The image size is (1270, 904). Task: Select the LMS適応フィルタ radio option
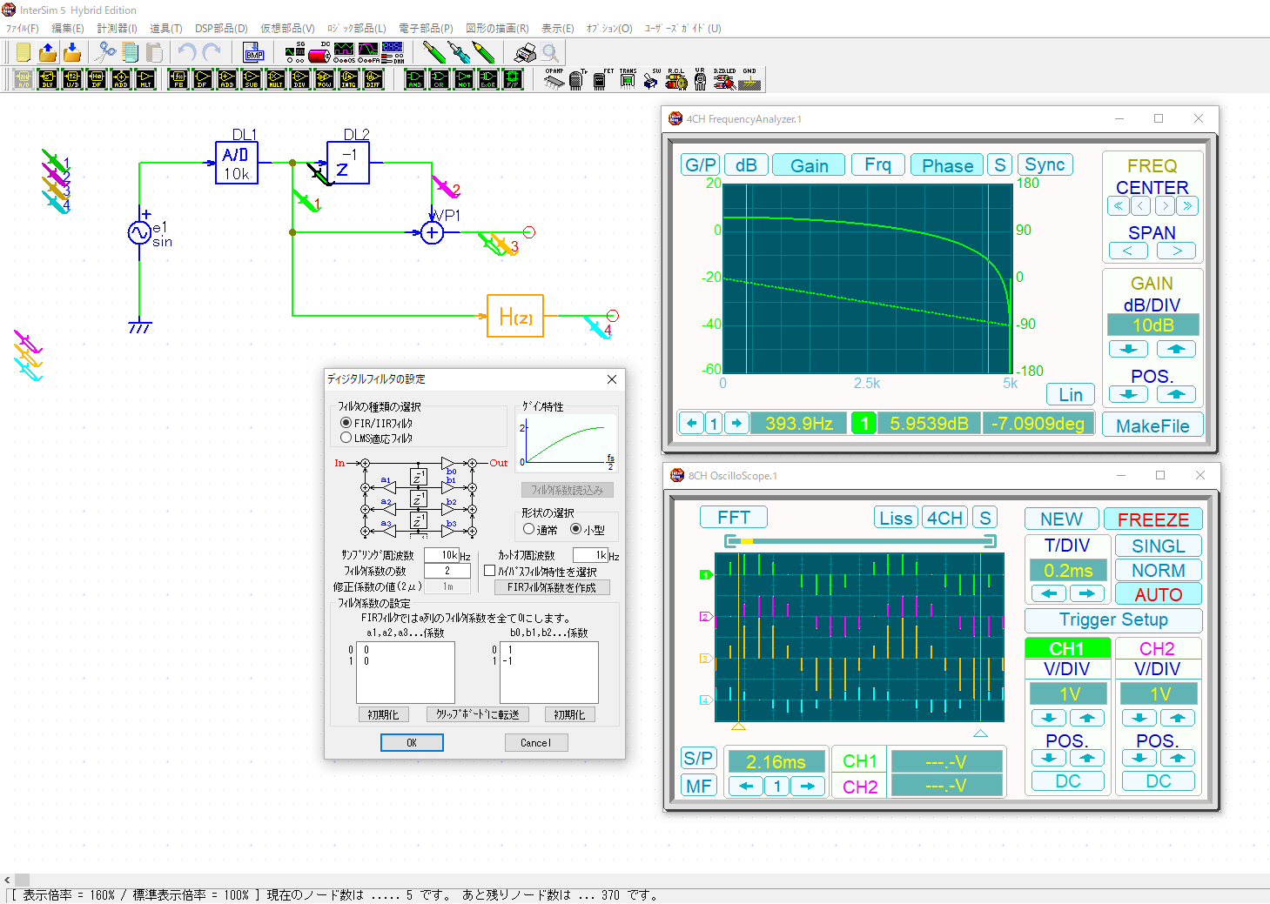[x=346, y=439]
